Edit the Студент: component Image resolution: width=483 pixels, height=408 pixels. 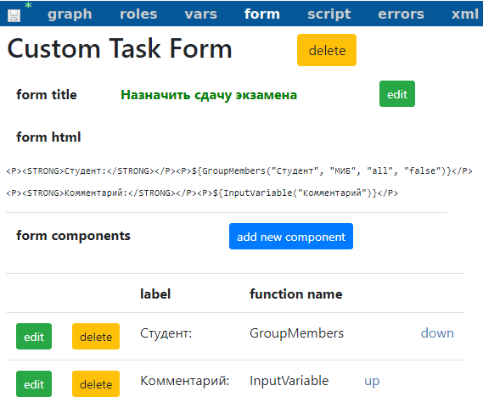pyautogui.click(x=34, y=336)
